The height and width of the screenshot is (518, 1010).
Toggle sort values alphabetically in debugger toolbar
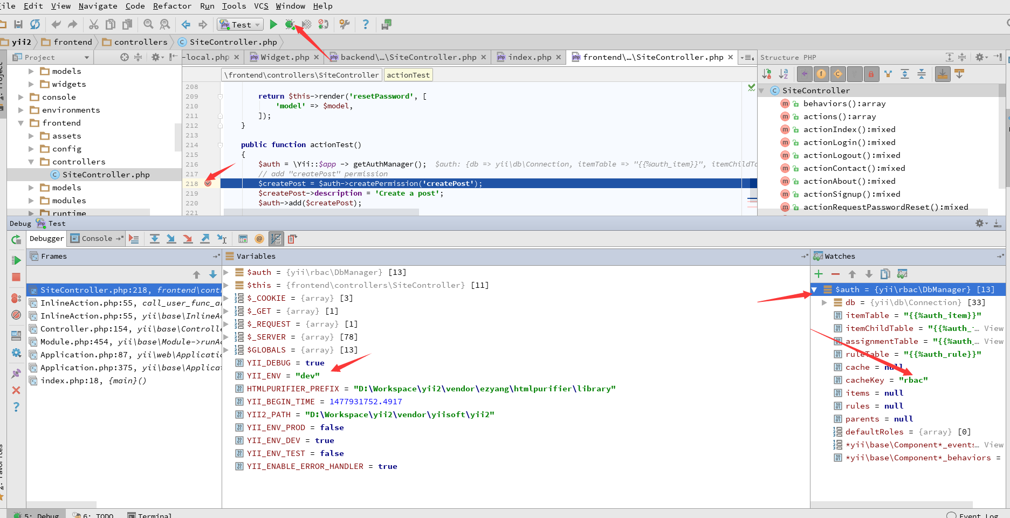coord(276,239)
